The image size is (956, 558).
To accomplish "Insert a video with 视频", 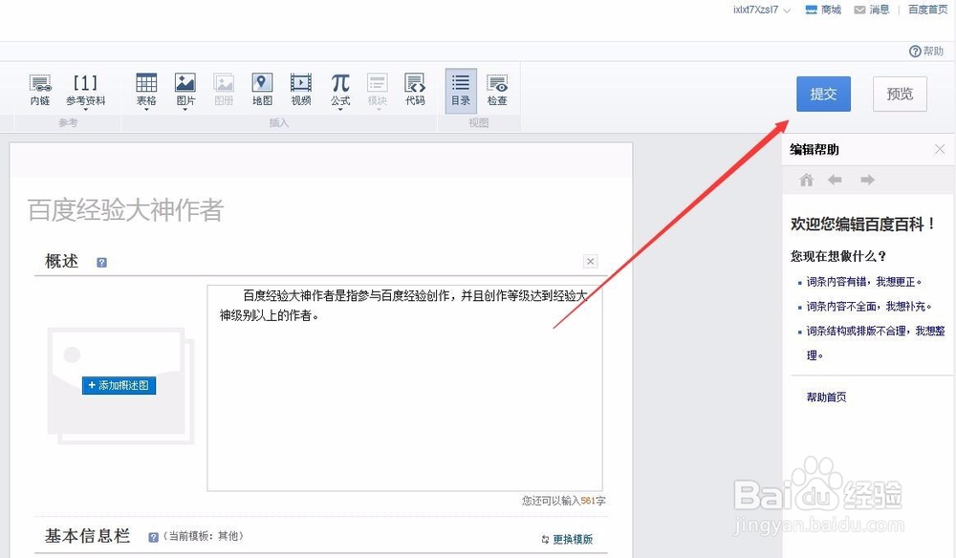I will (x=301, y=90).
